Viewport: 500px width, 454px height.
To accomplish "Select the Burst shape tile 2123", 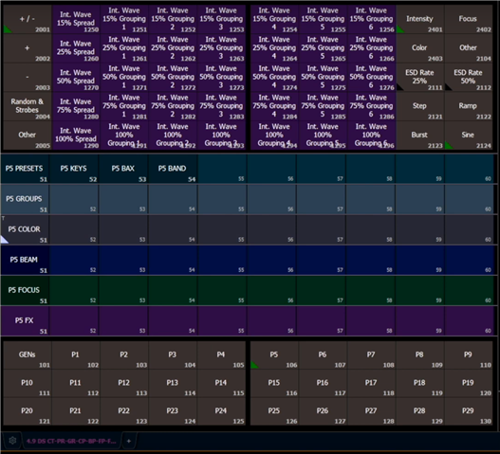I will (x=419, y=136).
